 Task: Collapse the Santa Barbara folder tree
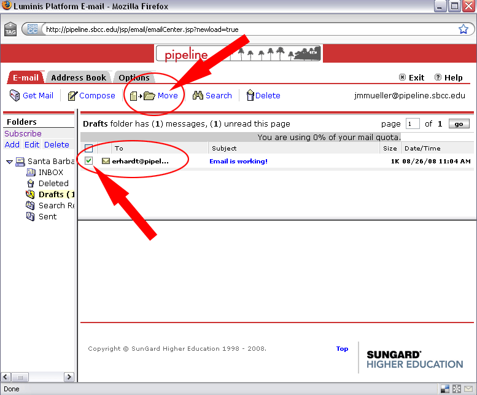(9, 162)
